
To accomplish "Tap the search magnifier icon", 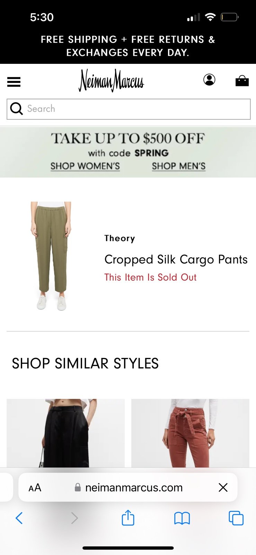I will tap(16, 109).
